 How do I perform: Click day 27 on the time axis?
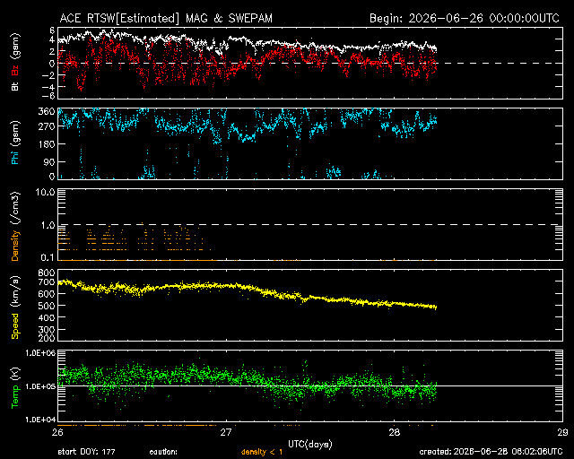[x=226, y=432]
